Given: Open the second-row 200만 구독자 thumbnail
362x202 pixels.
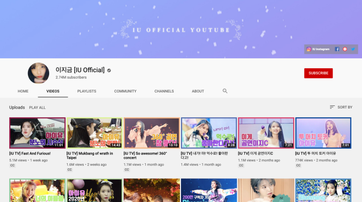Looking at the screenshot, I should point(209,190).
